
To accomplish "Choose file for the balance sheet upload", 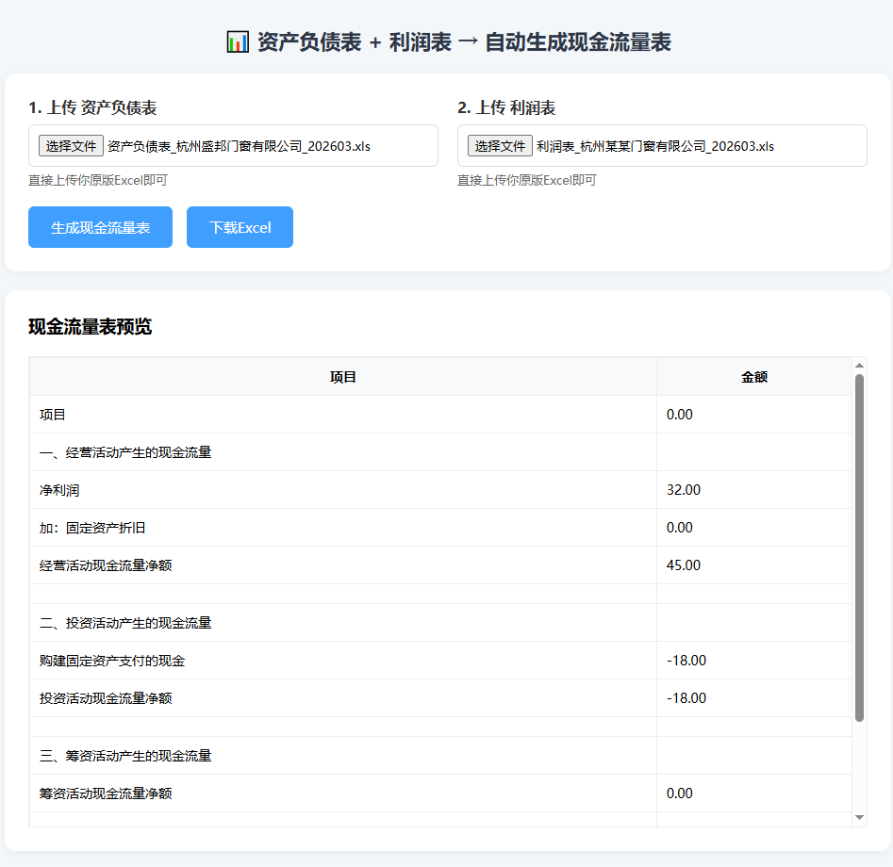I will point(71,146).
